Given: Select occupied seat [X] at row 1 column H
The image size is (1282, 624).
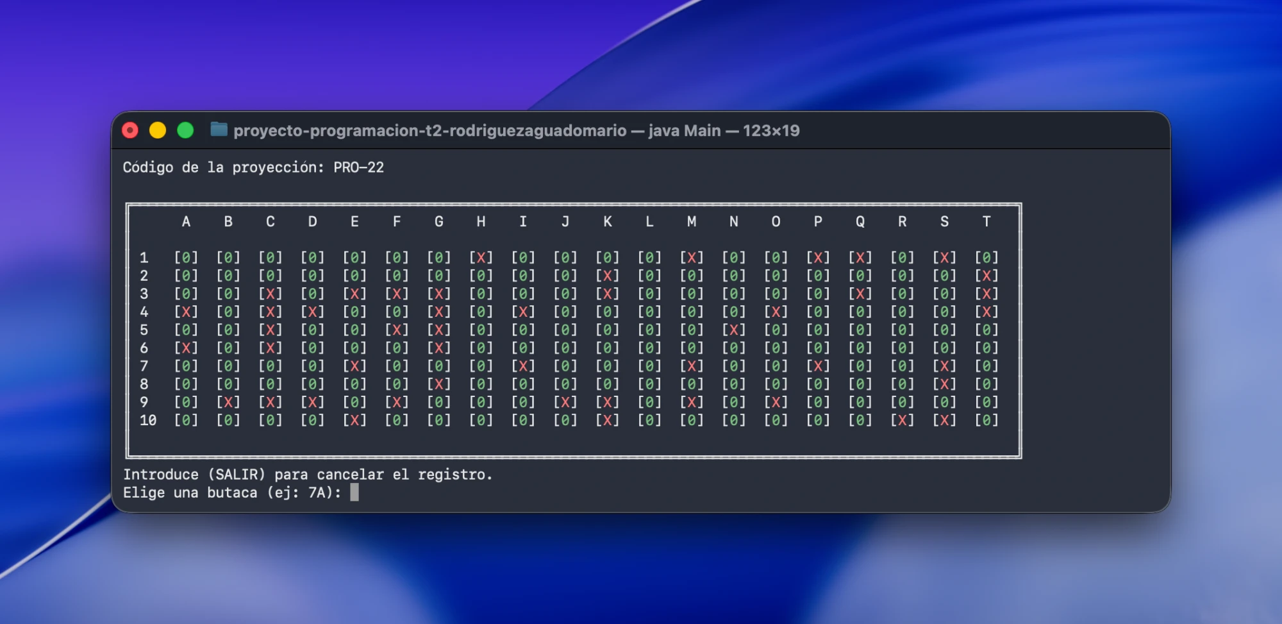Looking at the screenshot, I should coord(481,258).
